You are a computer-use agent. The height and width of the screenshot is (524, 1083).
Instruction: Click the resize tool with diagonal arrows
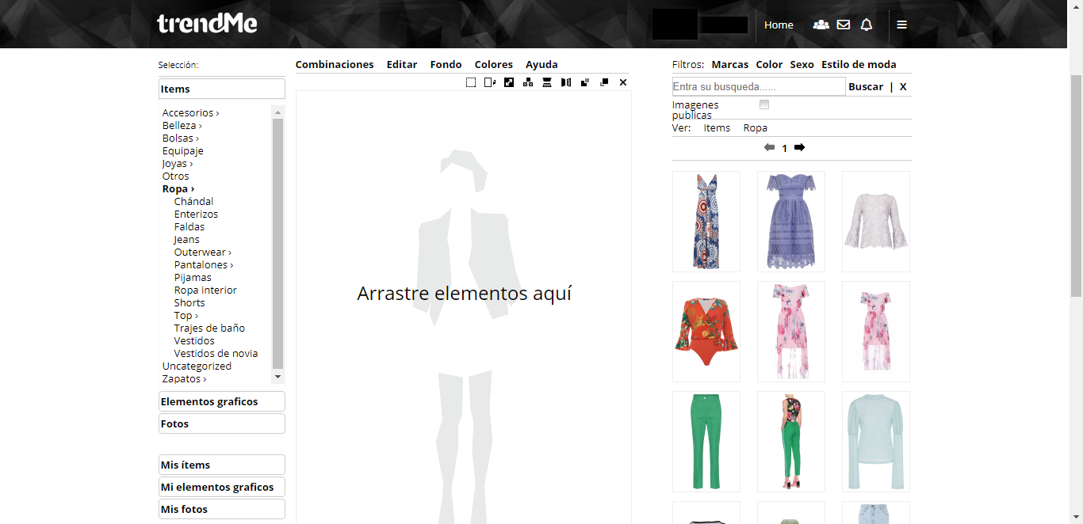[x=508, y=82]
